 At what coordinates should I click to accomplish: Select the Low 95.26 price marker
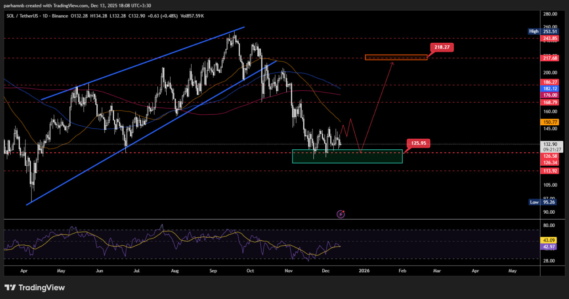542,202
